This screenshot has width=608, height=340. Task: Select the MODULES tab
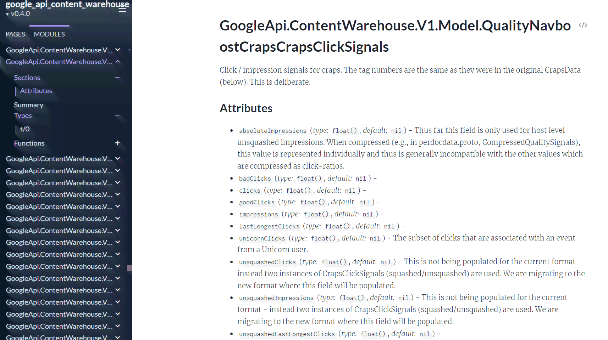pos(49,34)
